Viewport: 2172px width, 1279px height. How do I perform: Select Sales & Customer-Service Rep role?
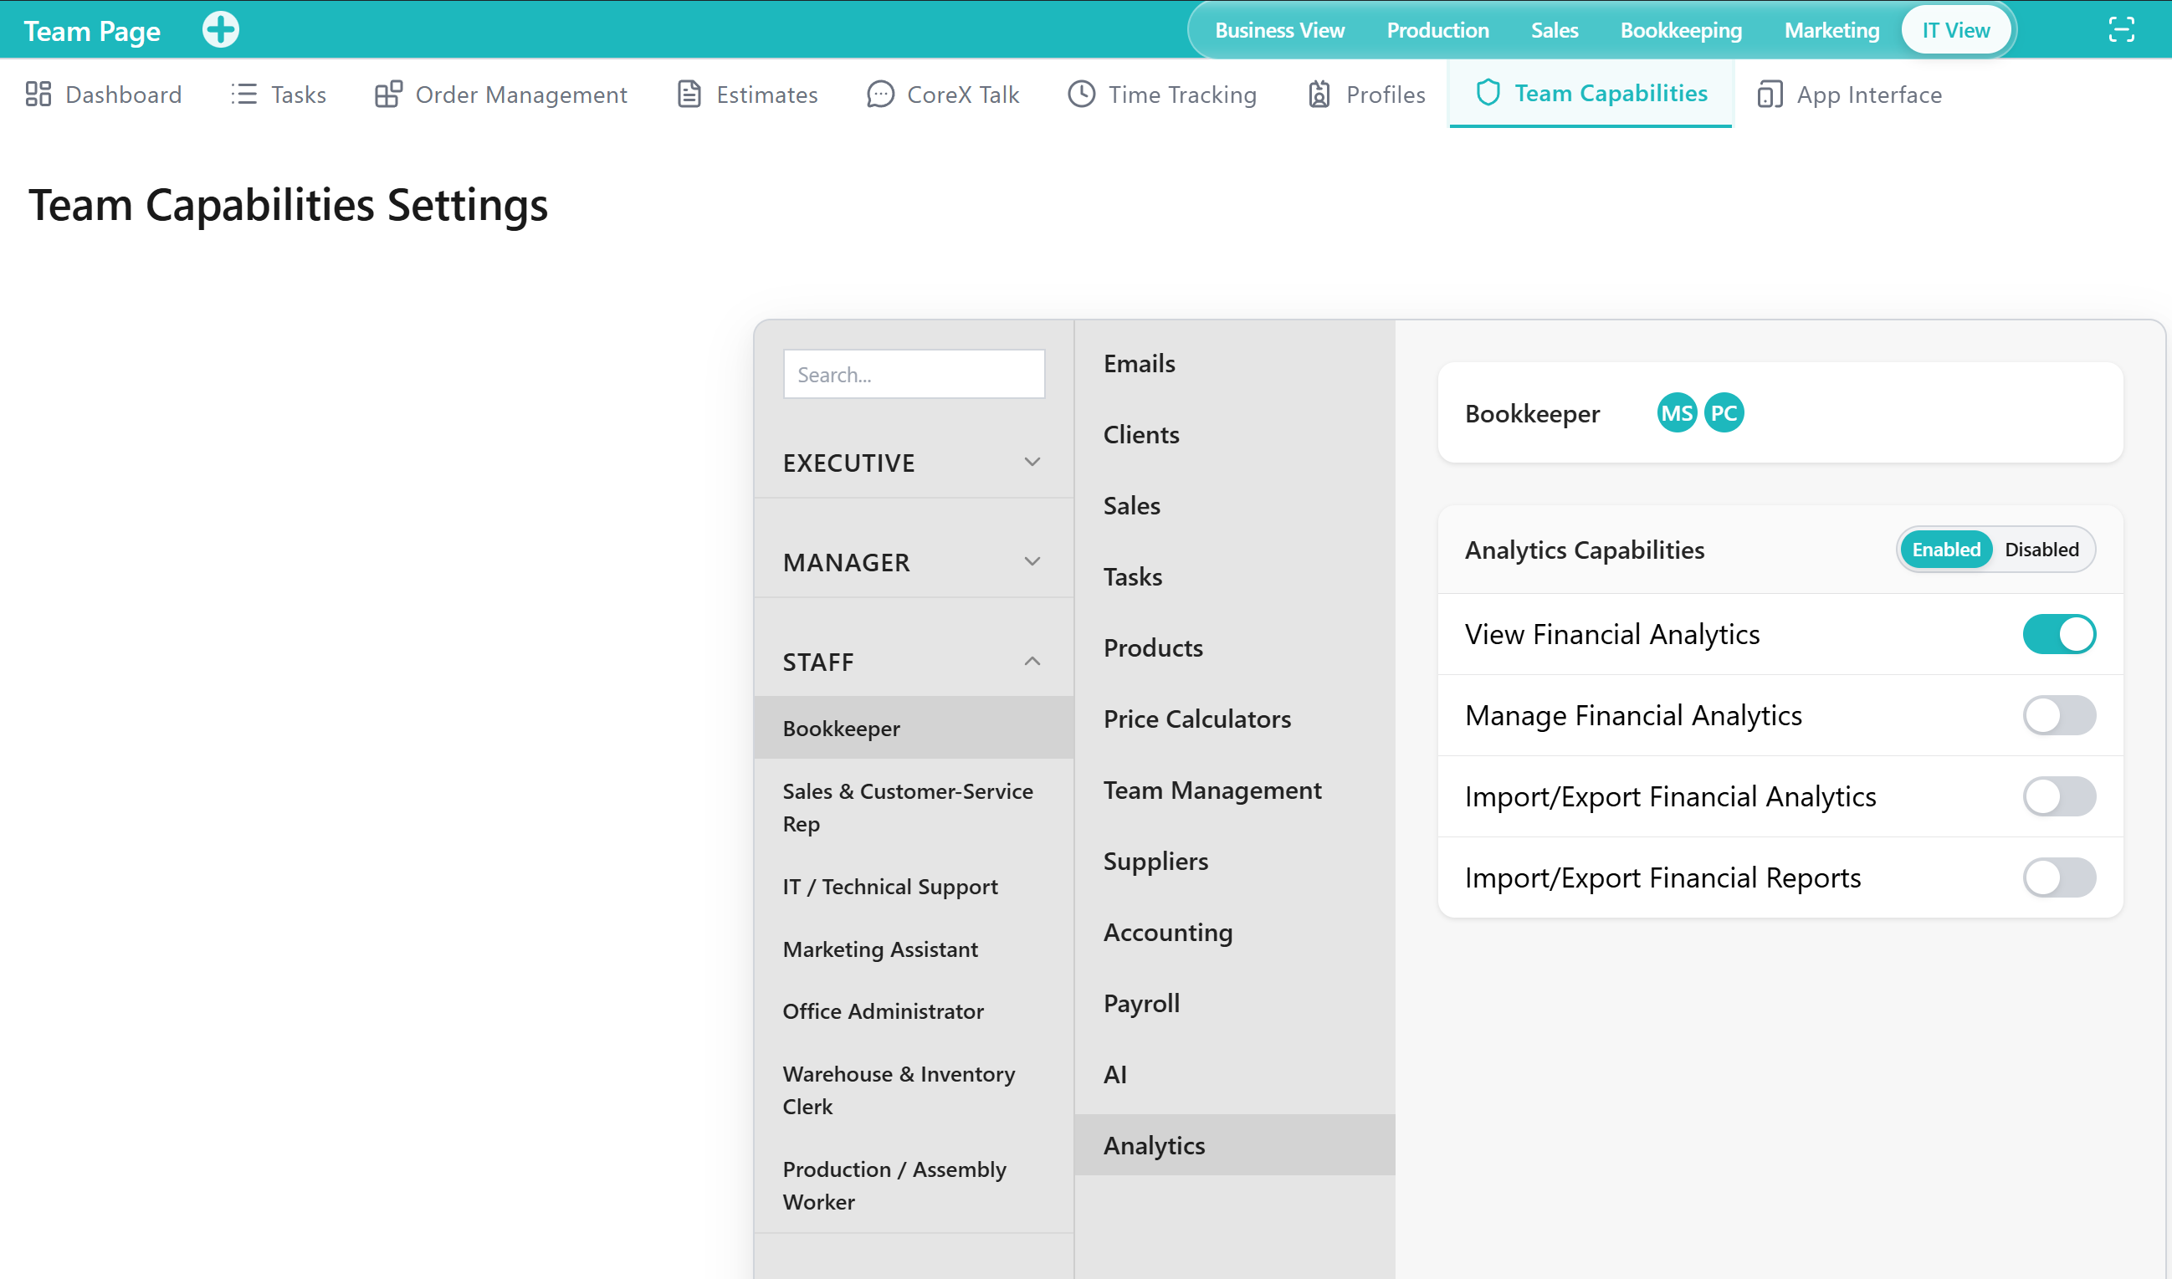click(914, 807)
